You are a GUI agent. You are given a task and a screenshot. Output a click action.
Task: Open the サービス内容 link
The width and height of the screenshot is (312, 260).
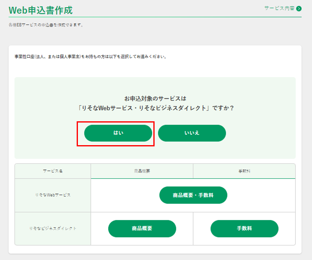[x=283, y=8]
